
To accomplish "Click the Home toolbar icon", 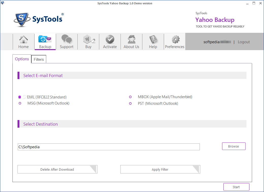I will pos(23,41).
